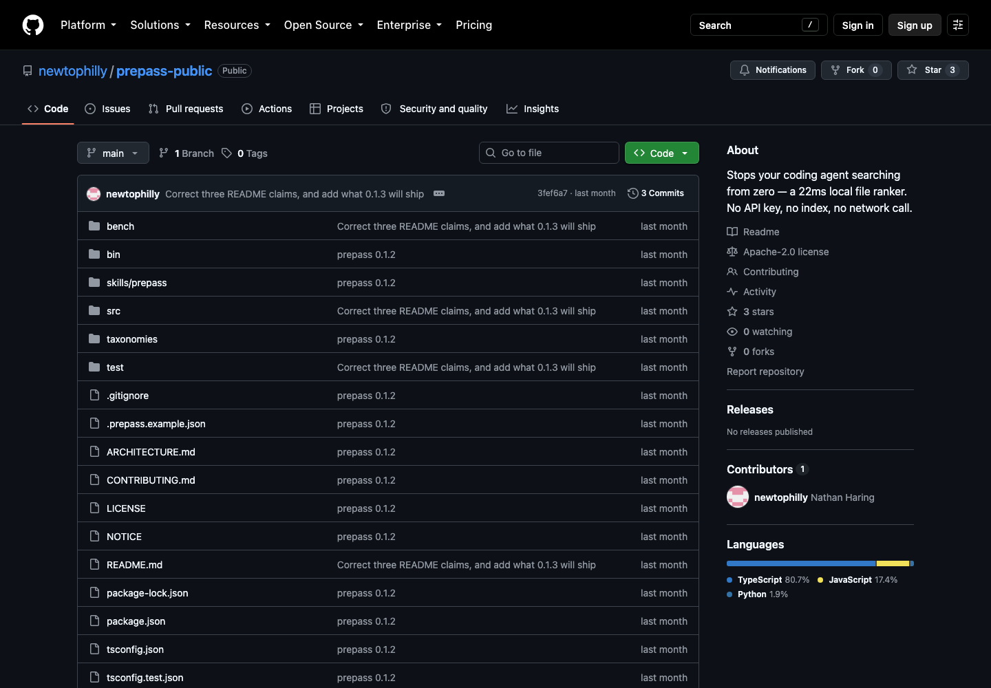This screenshot has width=991, height=688.
Task: Expand the Solutions menu
Action: coord(160,25)
